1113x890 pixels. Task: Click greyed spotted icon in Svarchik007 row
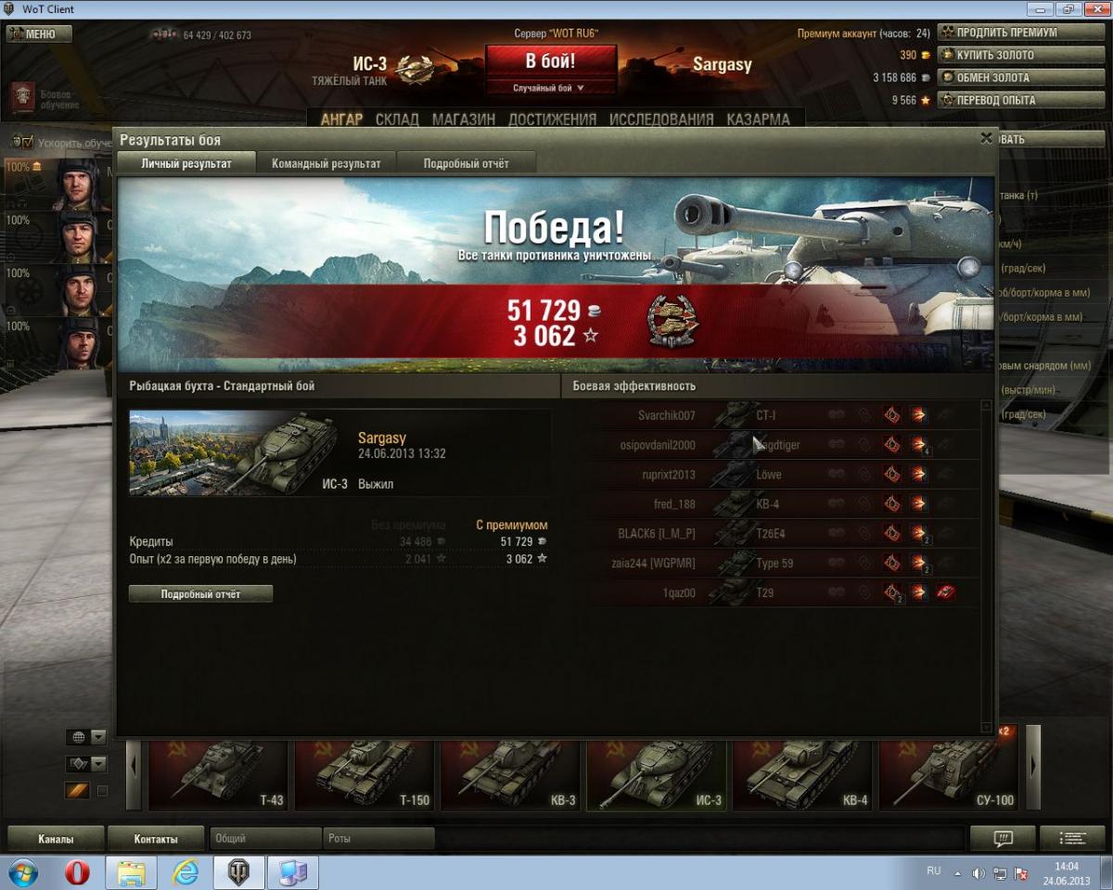click(x=837, y=415)
